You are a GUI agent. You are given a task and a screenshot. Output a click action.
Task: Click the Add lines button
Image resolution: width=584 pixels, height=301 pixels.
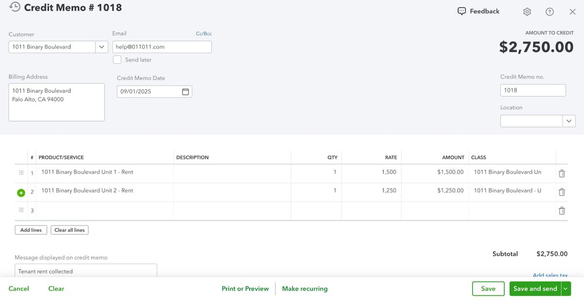point(31,230)
